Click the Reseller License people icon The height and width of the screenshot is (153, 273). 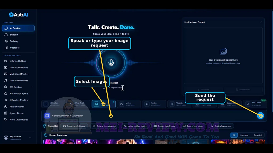click(x=6, y=107)
